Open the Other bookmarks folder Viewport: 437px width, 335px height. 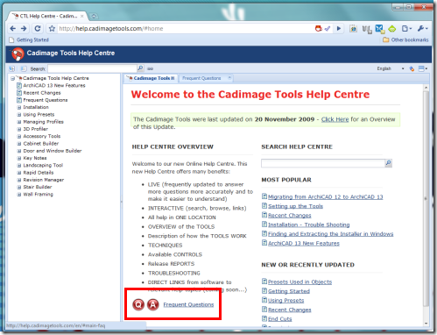[x=405, y=39]
